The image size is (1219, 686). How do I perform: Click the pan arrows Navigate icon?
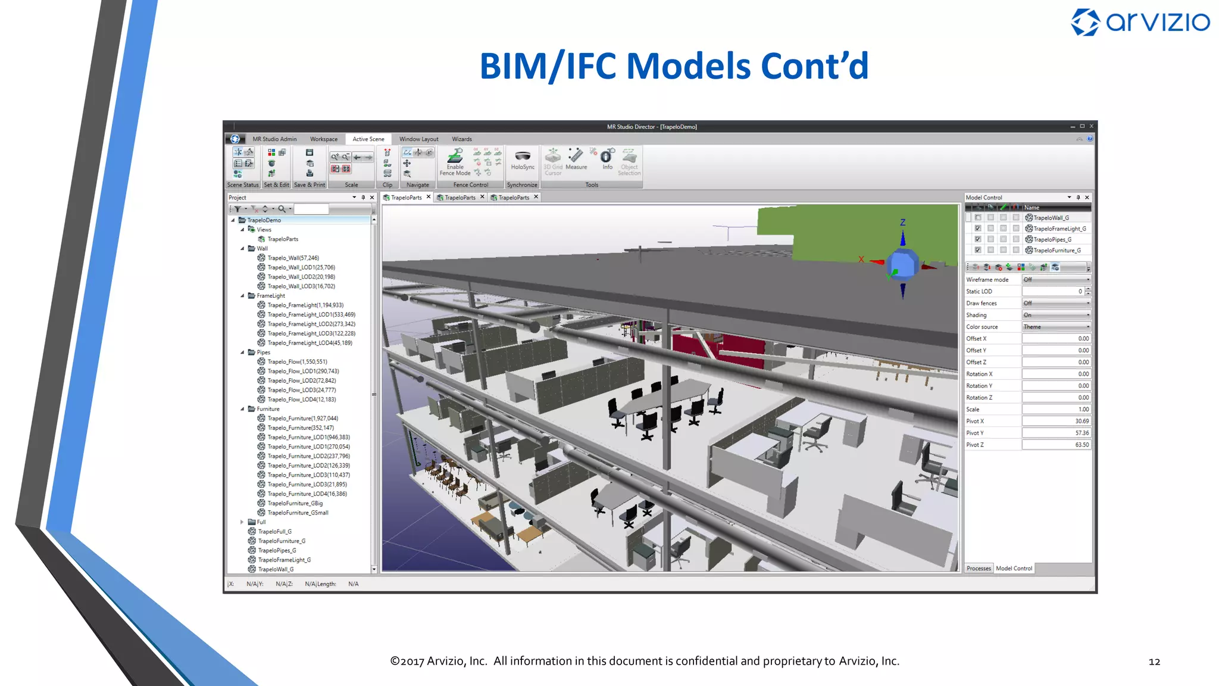[x=407, y=163]
